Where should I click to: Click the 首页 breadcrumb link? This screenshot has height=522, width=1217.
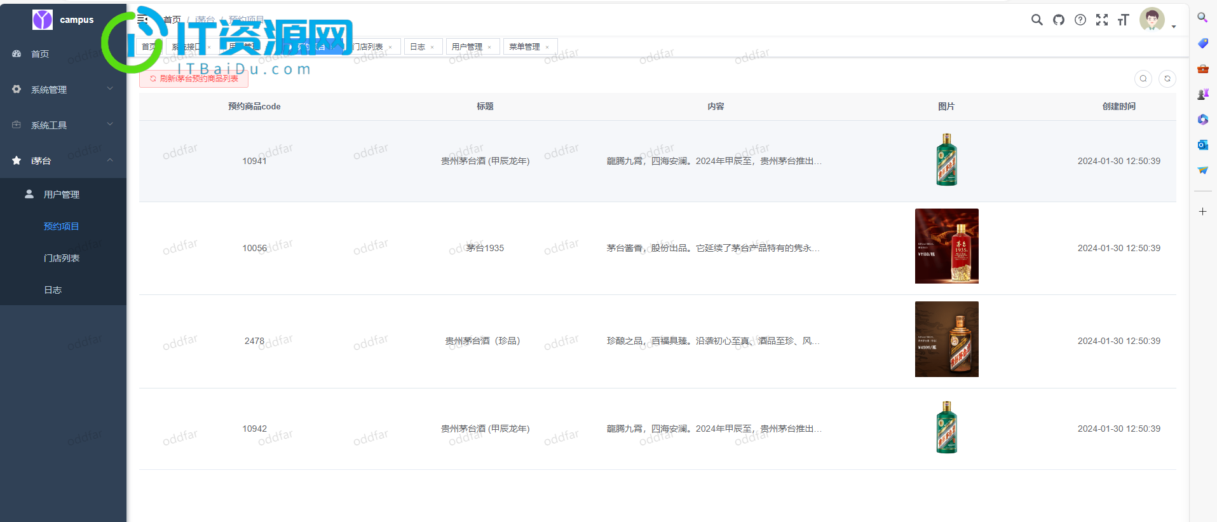tap(172, 20)
